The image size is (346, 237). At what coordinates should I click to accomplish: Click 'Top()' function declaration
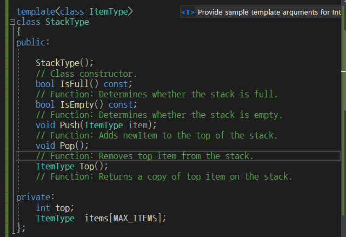[x=94, y=166]
